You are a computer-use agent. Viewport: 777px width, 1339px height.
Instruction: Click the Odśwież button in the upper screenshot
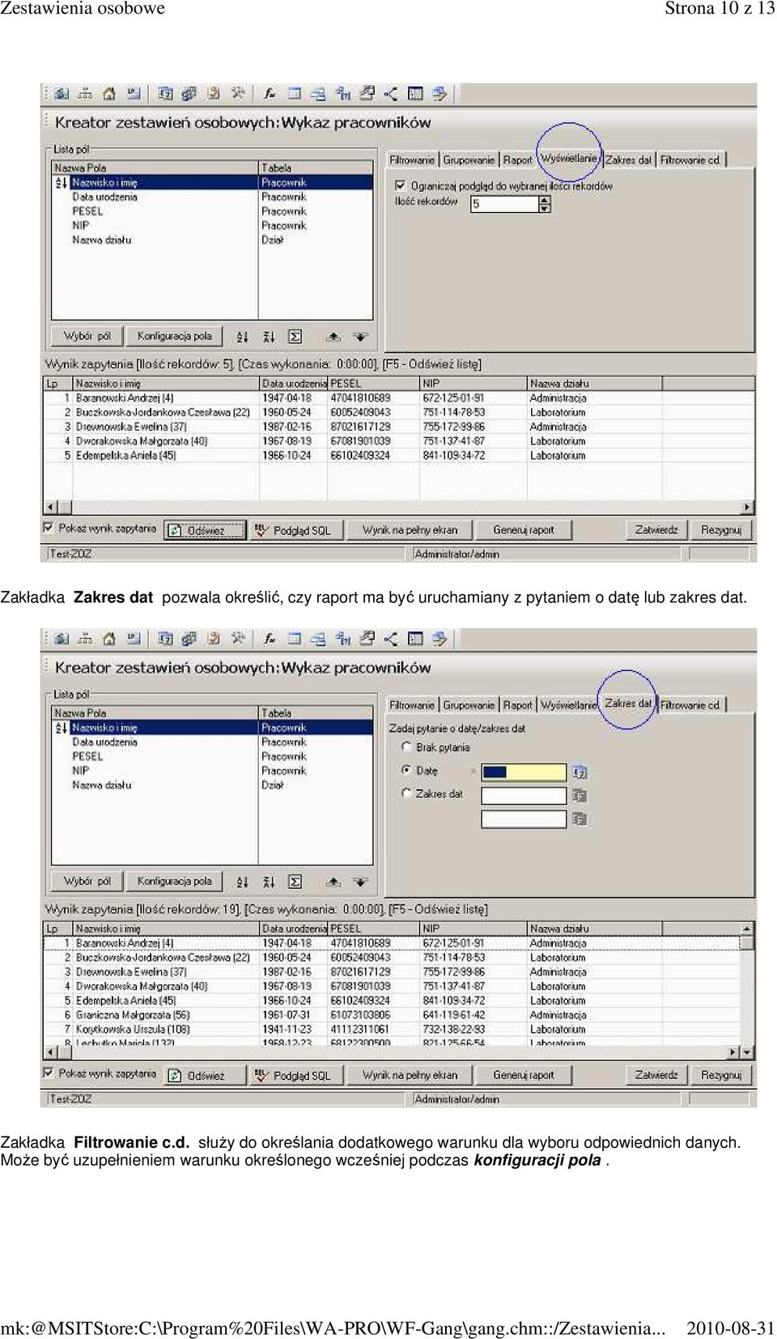[x=205, y=531]
